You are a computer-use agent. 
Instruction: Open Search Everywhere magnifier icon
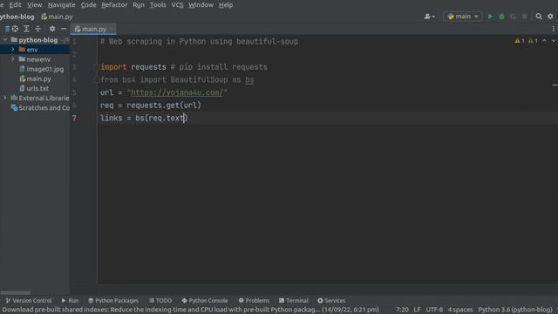click(539, 17)
